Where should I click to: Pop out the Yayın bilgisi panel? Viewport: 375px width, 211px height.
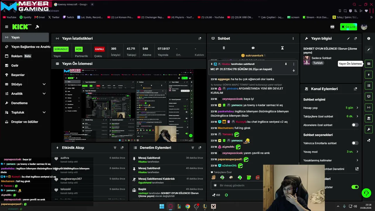coord(355,38)
